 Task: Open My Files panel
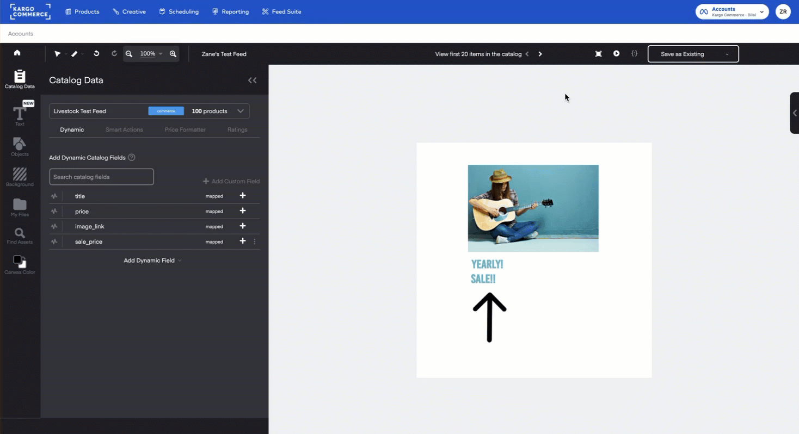20,204
